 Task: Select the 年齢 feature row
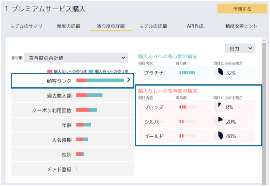72,125
